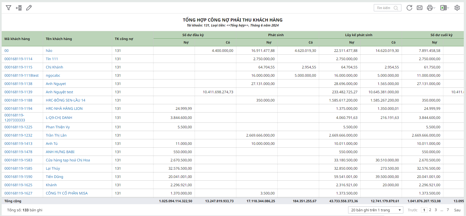Open print options dropdown arrow
466x216 pixels.
point(434,8)
